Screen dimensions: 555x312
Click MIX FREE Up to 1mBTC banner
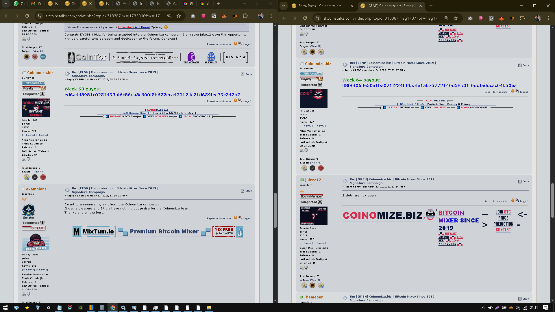[224, 231]
